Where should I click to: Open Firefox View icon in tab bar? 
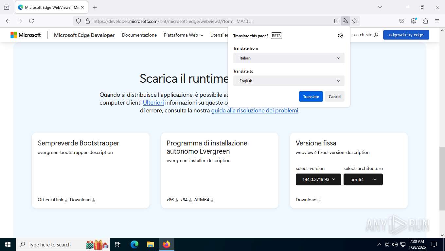7,7
